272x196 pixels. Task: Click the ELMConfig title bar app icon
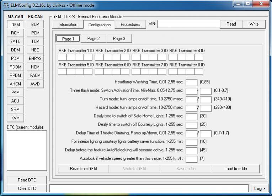pyautogui.click(x=5, y=5)
